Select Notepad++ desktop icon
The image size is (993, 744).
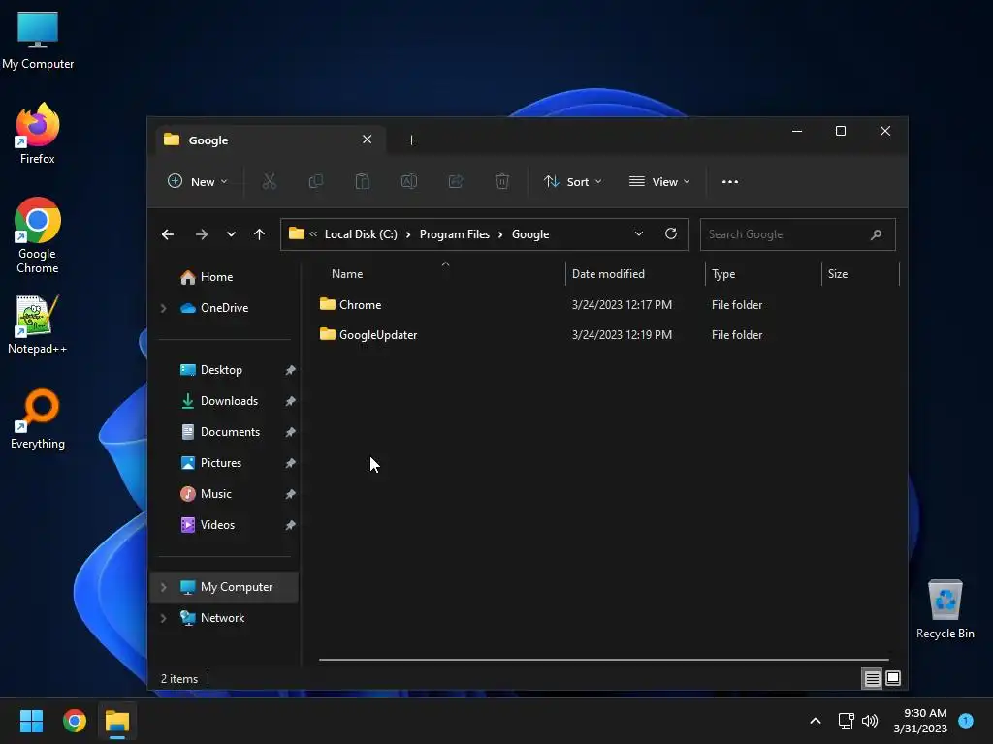[38, 325]
